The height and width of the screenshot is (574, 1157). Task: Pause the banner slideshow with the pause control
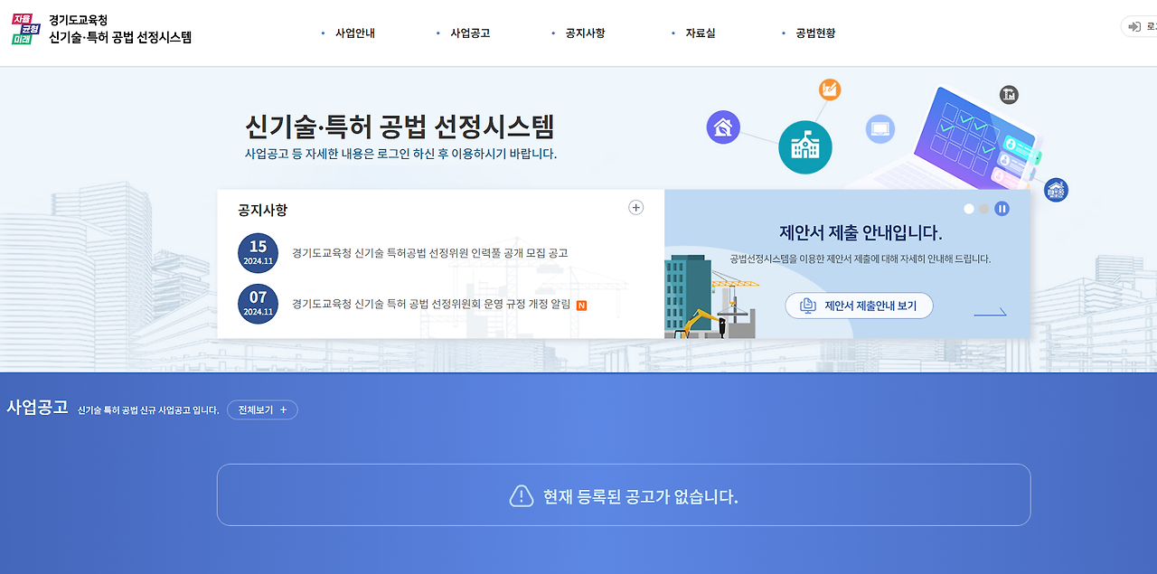[1002, 208]
